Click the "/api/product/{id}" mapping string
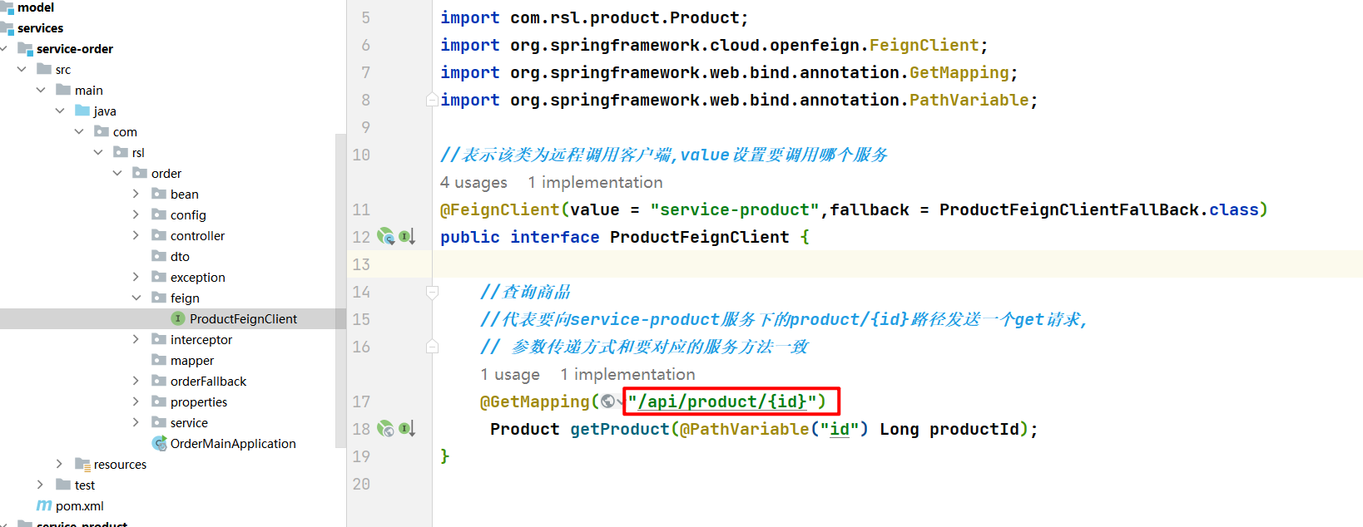This screenshot has height=527, width=1363. [721, 401]
